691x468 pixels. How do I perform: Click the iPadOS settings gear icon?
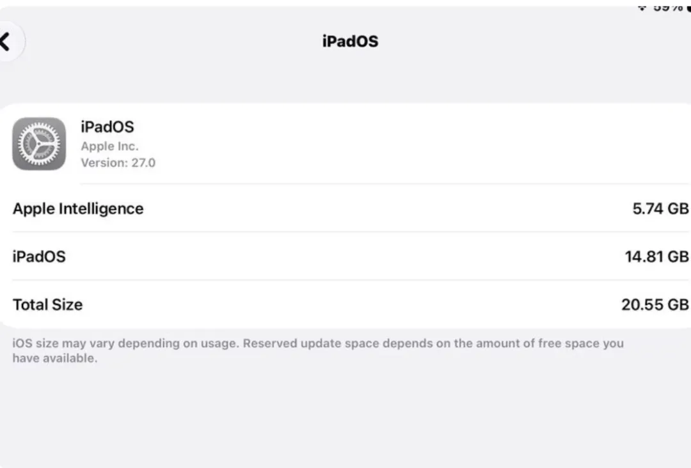click(x=39, y=143)
